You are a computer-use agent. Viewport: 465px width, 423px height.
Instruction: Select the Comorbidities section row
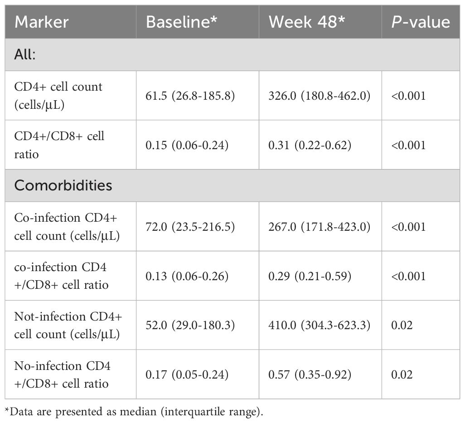pyautogui.click(x=63, y=185)
